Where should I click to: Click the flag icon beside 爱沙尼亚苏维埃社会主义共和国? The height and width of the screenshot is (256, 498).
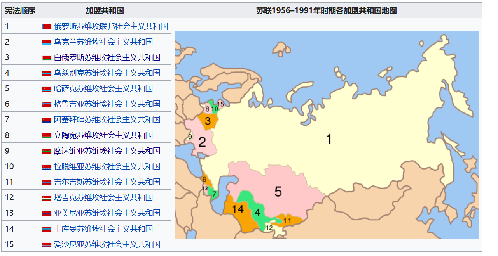click(47, 245)
